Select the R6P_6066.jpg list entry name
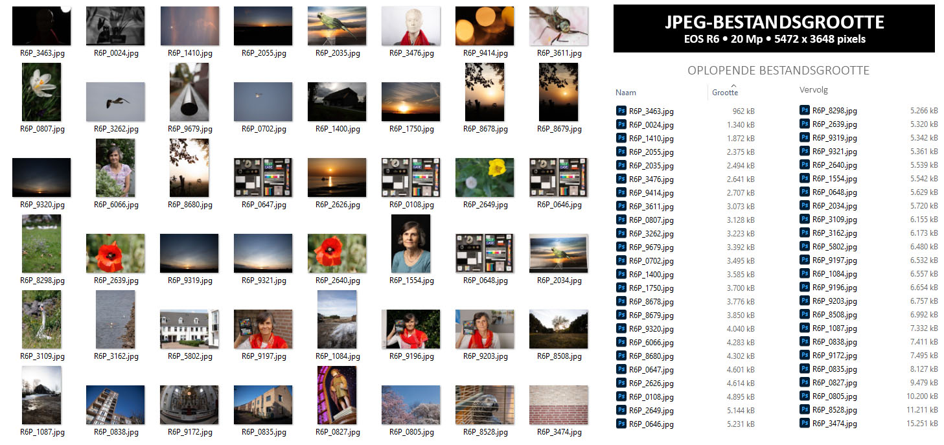944x445 pixels. [651, 343]
